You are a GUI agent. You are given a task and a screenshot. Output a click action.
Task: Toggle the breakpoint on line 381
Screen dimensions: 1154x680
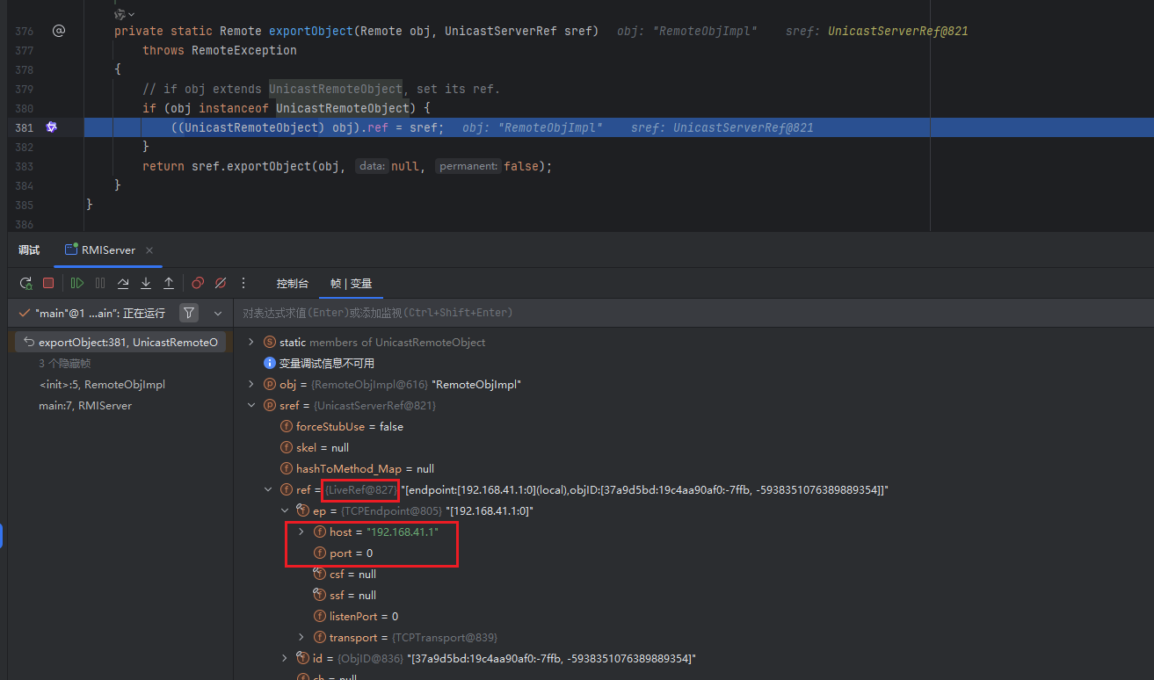click(x=51, y=127)
